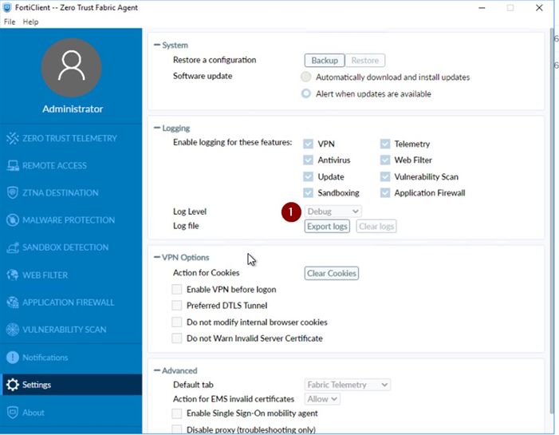Click the Application Firewall icon
Viewport: 559px width, 435px height.
coord(13,303)
